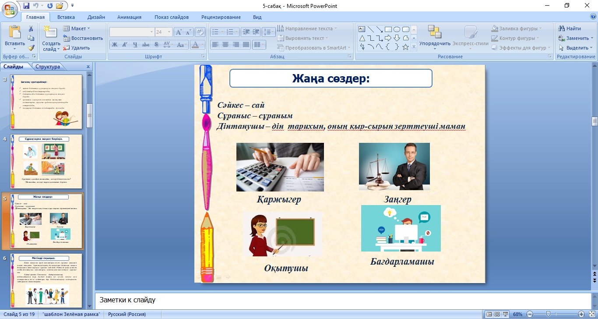Align text to the right
The height and width of the screenshot is (319, 598).
click(x=236, y=45)
